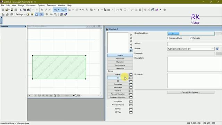
Task: Open the View menu
Action: [14, 5]
